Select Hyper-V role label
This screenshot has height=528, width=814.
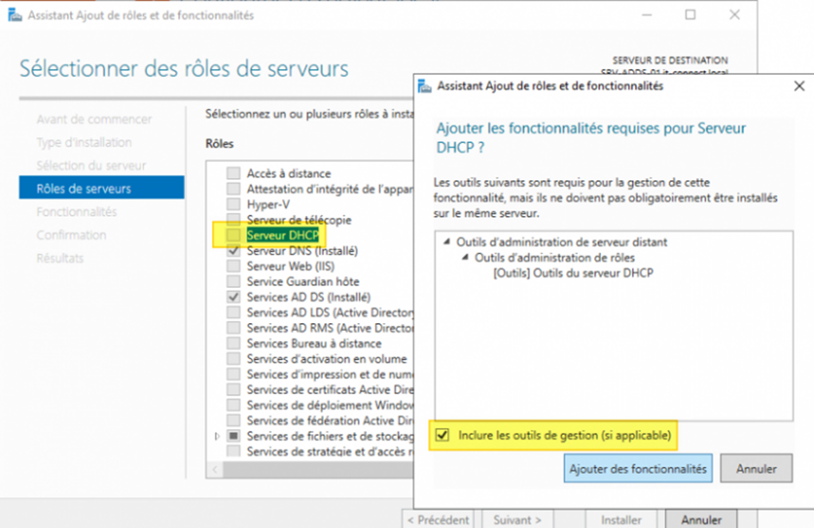(269, 204)
